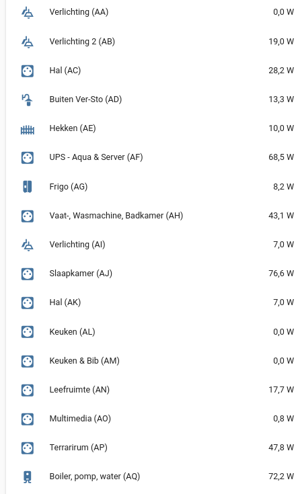Screen dimensions: 302x494
Task: Click the ceiling light icon for Verlichting (AA)
Action: (28, 12)
